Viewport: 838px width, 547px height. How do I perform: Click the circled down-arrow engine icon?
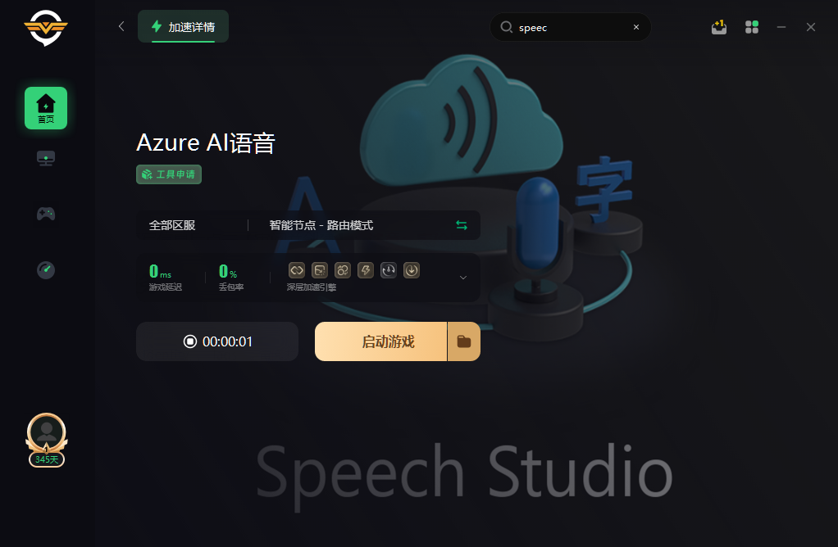coord(412,270)
